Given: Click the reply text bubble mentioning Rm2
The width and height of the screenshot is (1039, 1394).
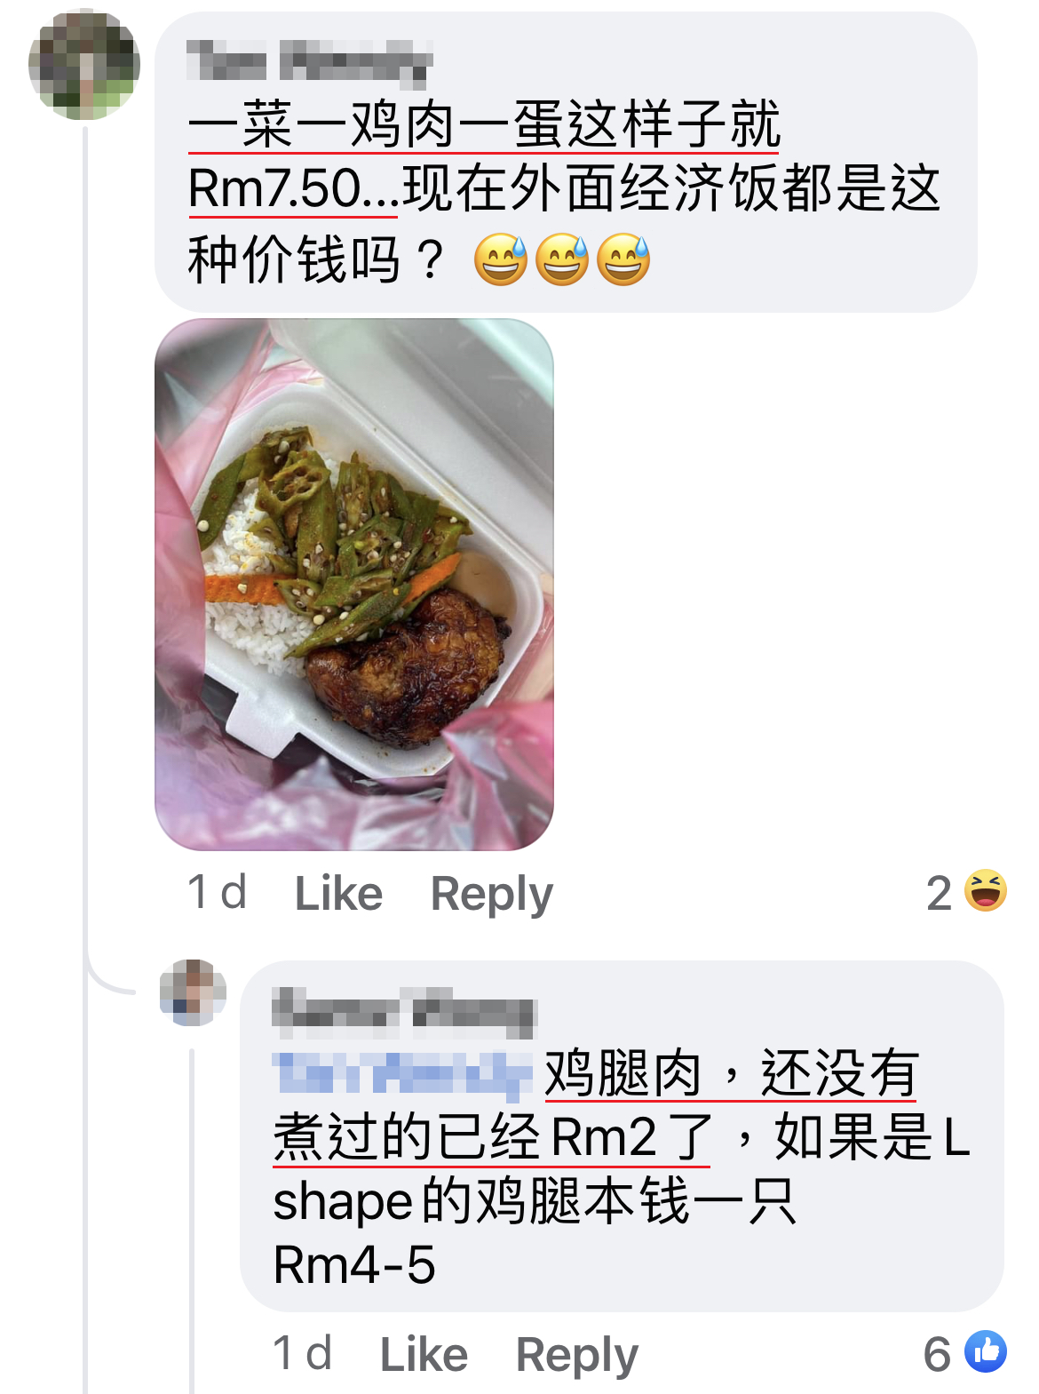Looking at the screenshot, I should coord(622,1135).
